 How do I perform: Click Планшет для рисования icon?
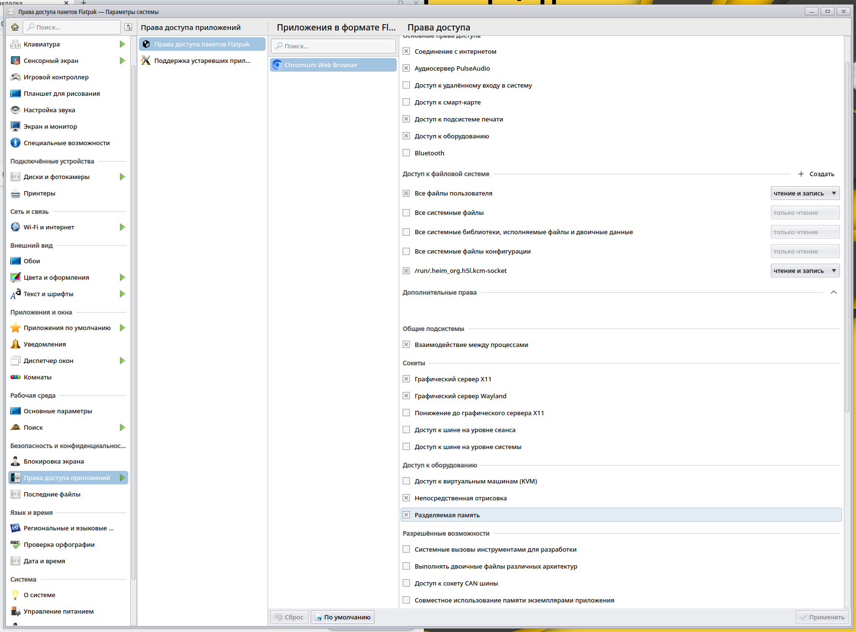coord(15,93)
